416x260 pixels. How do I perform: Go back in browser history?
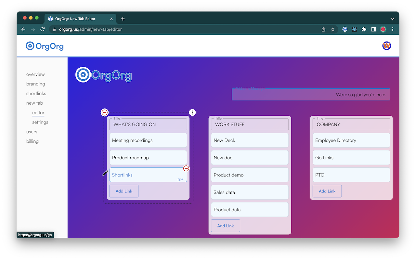pyautogui.click(x=23, y=29)
